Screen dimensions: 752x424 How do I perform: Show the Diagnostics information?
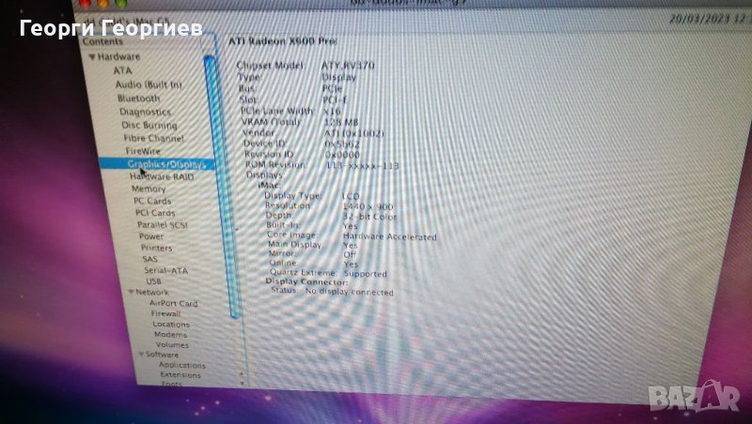(x=145, y=112)
